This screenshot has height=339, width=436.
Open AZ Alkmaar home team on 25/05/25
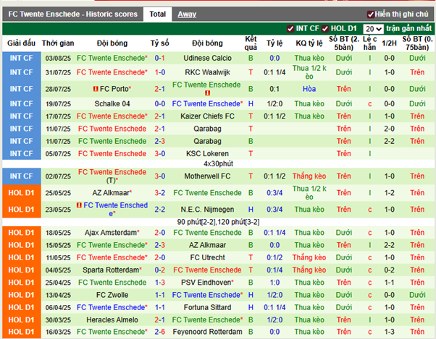pos(111,193)
